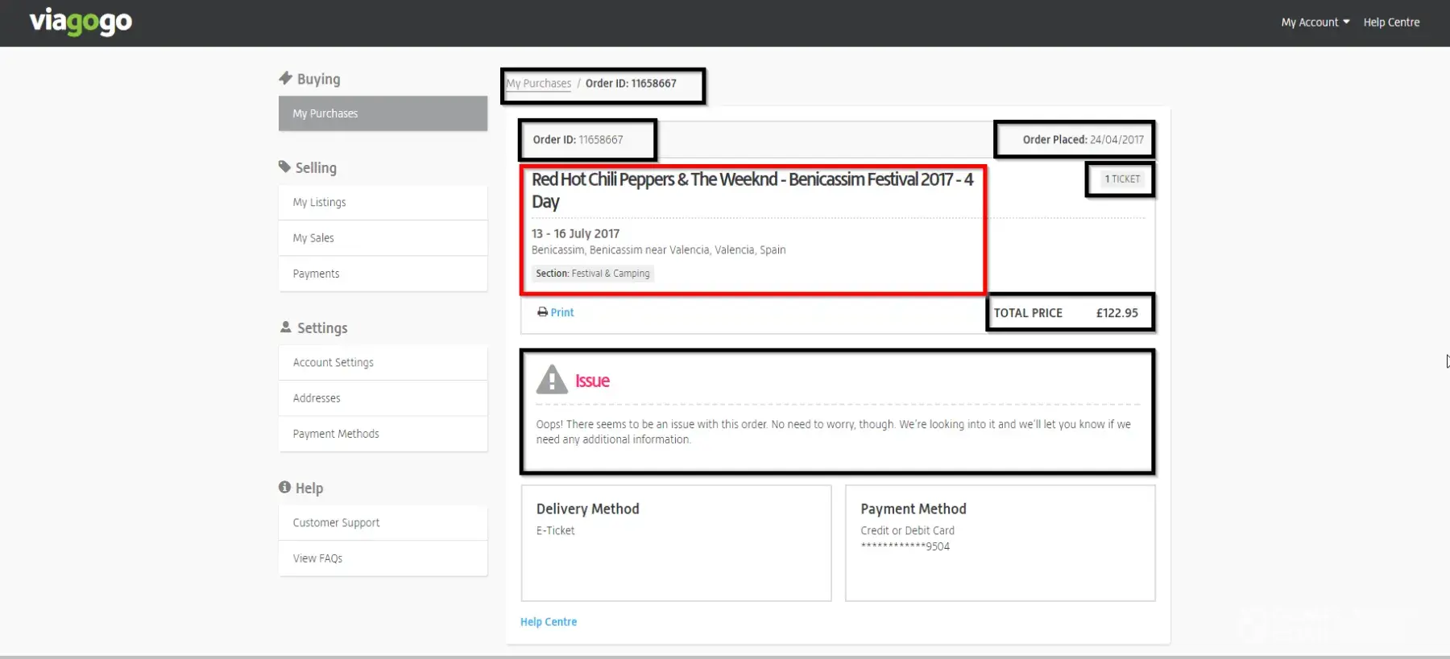This screenshot has height=659, width=1450.
Task: Open Account Settings in the sidebar
Action: [383, 362]
